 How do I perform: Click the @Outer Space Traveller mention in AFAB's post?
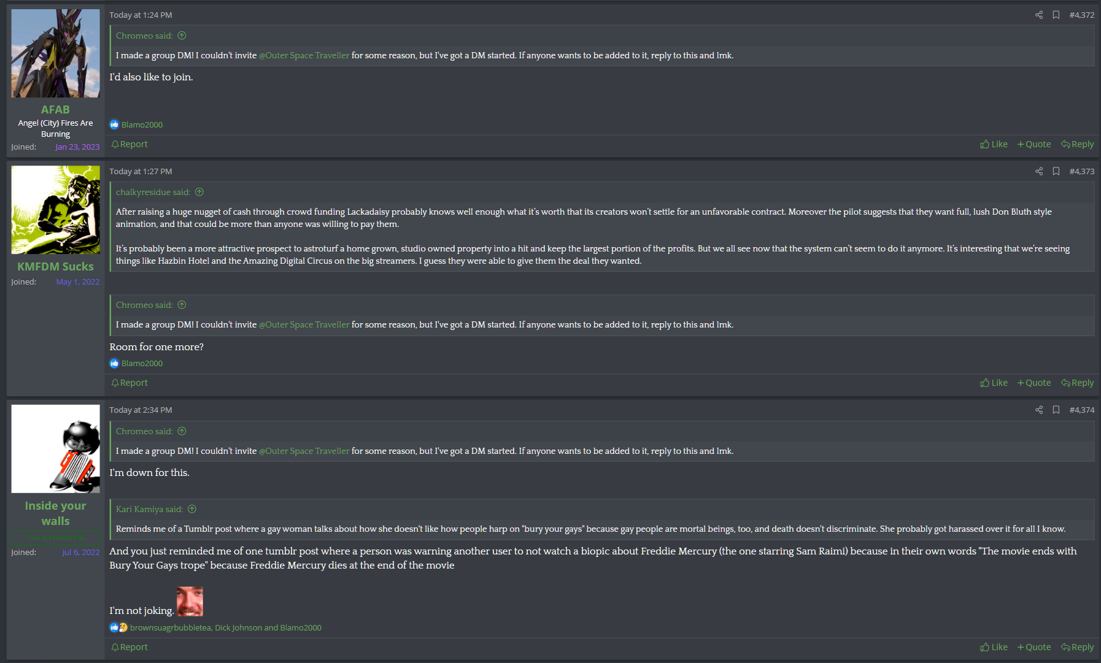pos(304,56)
